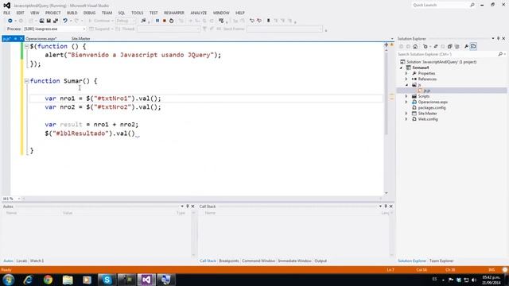The height and width of the screenshot is (286, 509).
Task: Click the Quick Launch input field
Action: [x=441, y=5]
